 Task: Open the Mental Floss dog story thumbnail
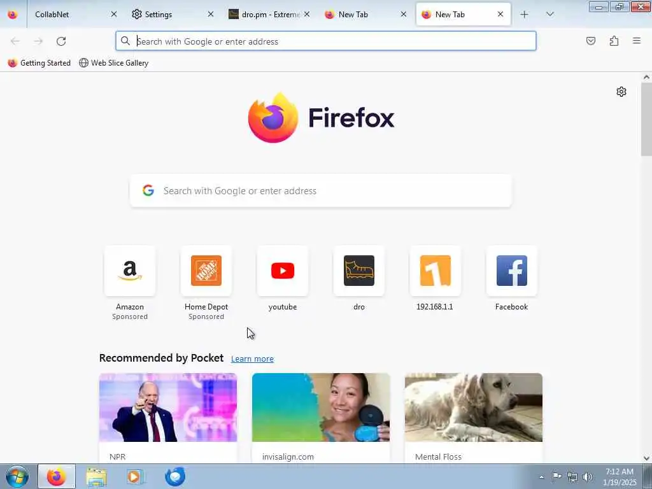(474, 407)
